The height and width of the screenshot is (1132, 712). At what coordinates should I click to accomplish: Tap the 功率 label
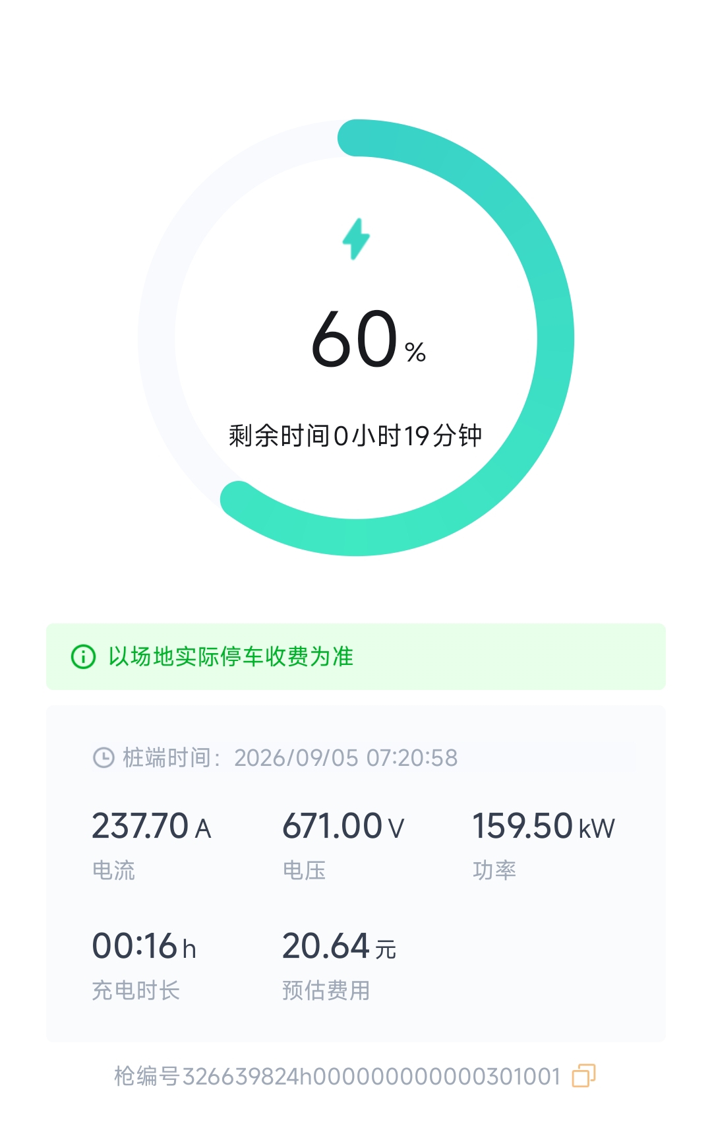[x=494, y=870]
